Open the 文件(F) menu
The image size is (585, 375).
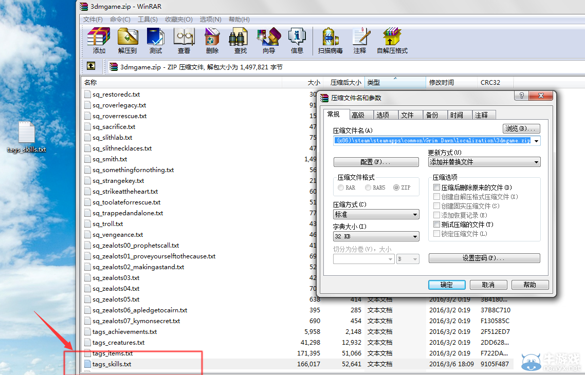click(x=93, y=20)
